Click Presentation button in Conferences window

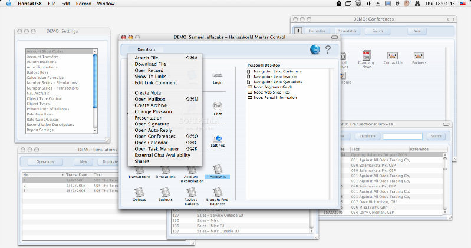point(347,31)
